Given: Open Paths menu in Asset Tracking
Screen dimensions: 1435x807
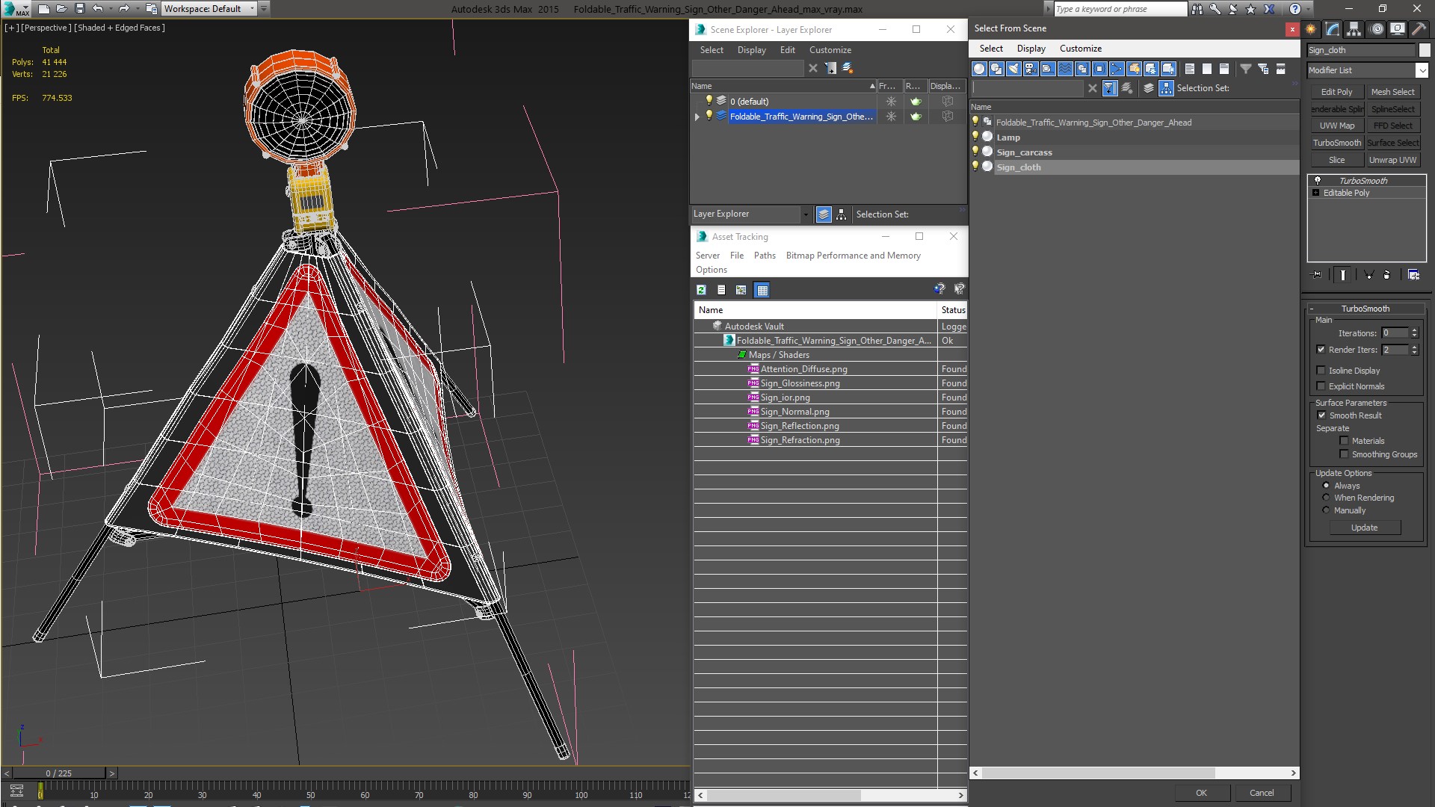Looking at the screenshot, I should click(765, 256).
